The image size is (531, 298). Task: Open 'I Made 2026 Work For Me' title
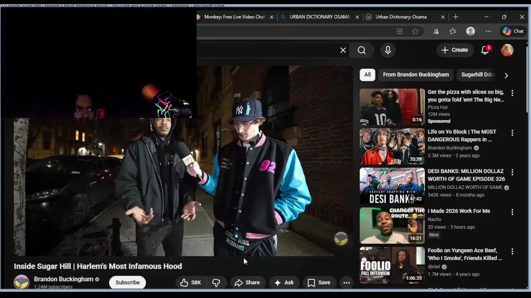click(459, 211)
